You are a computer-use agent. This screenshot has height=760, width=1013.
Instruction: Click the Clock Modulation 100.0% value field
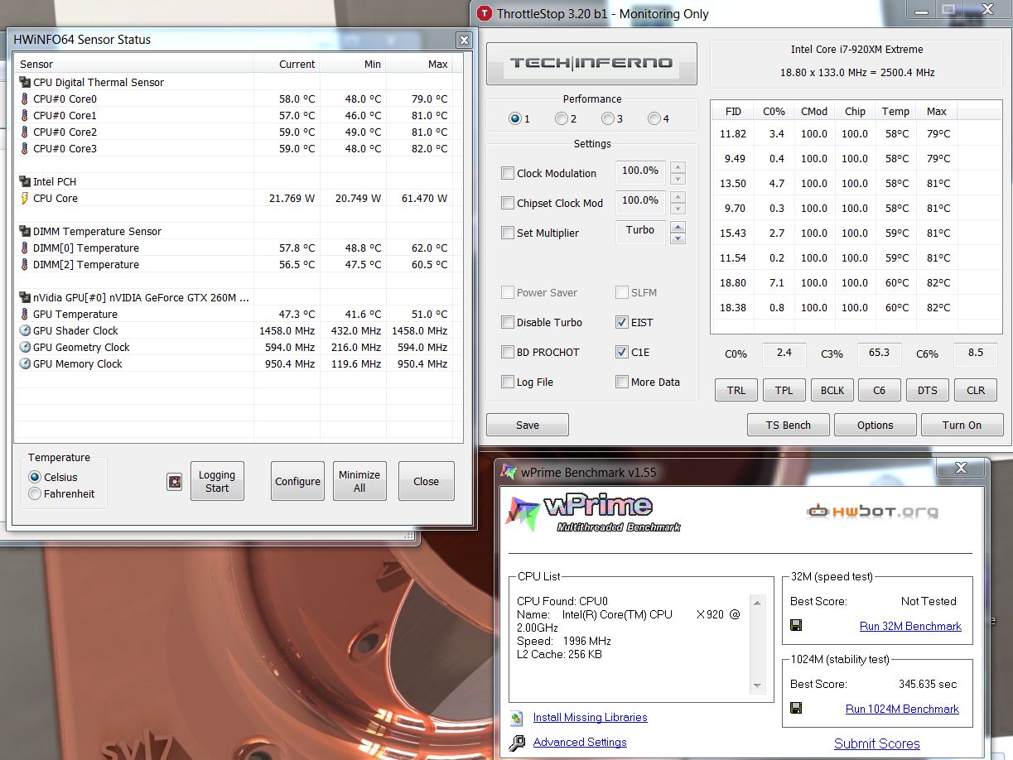[641, 171]
